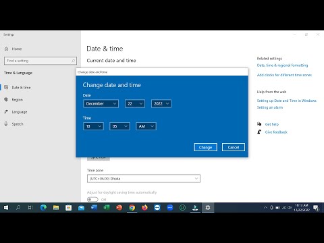The image size is (324, 243).
Task: Click the Give feedback link
Action: click(276, 132)
